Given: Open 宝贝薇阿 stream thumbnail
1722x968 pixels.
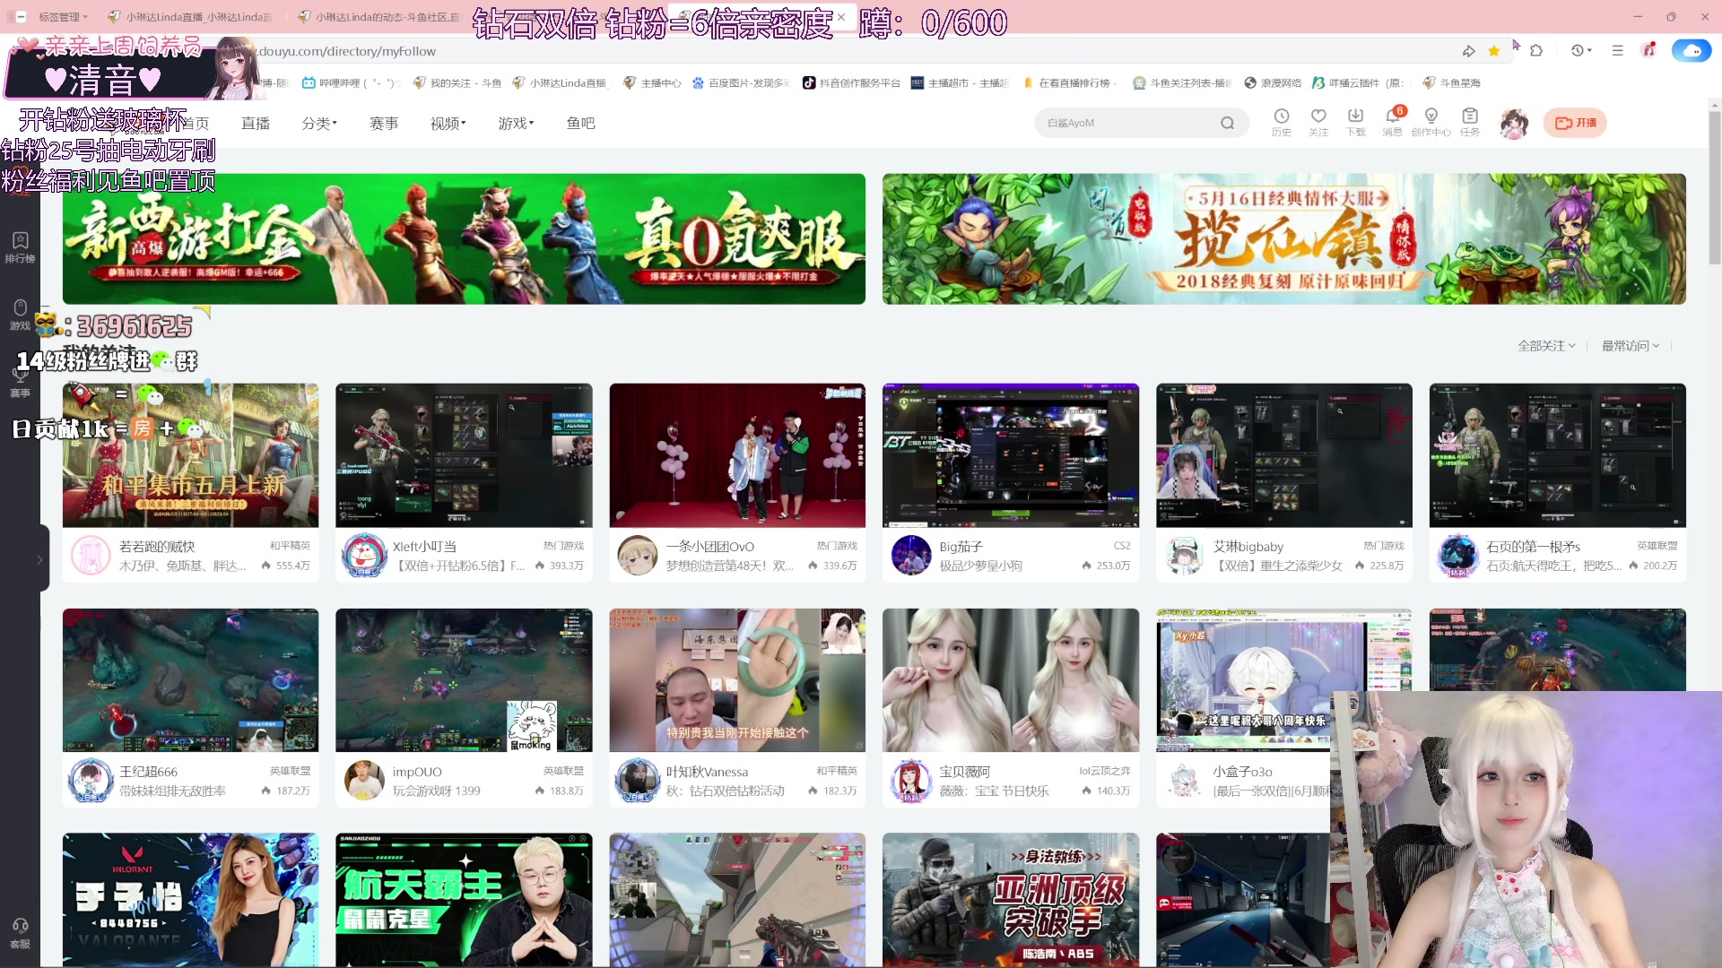Looking at the screenshot, I should pos(1010,680).
